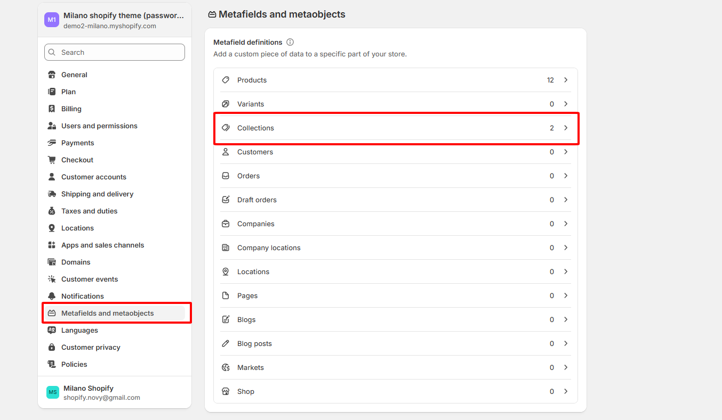Expand the Blog posts row chevron

(x=566, y=343)
